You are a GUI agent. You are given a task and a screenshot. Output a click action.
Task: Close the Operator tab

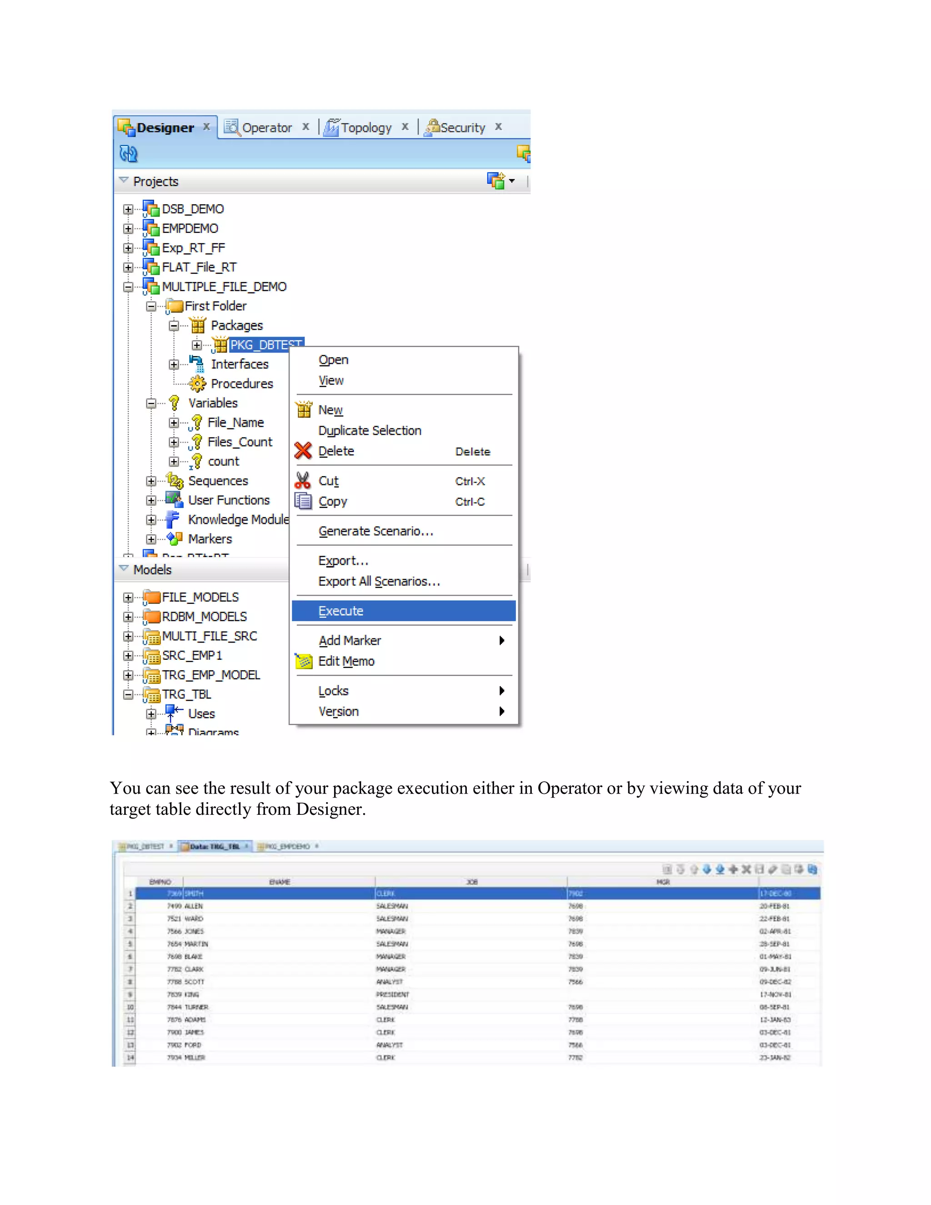pos(305,126)
